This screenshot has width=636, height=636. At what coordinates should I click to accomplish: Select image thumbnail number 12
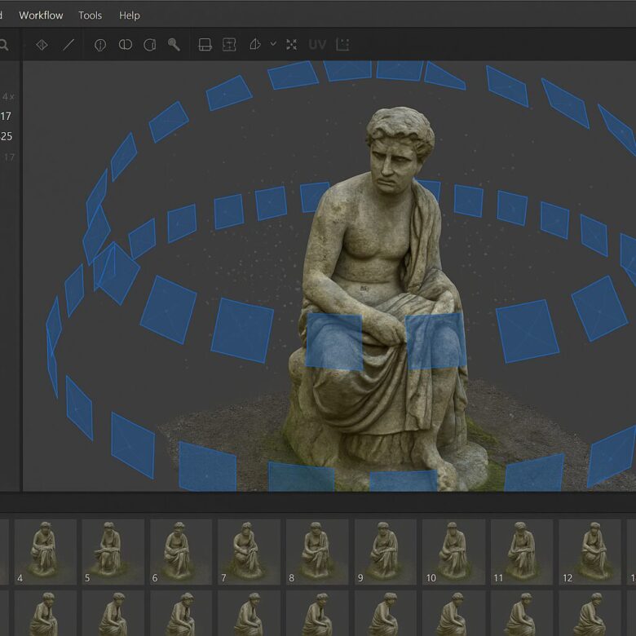tap(590, 552)
